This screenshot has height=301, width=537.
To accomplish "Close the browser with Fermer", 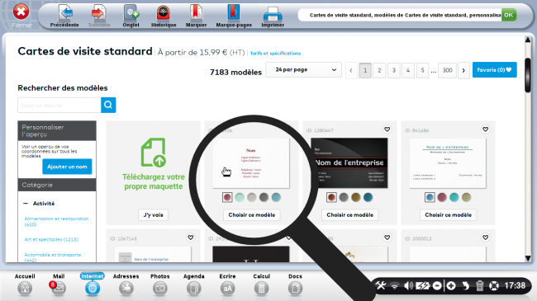I will point(21,16).
